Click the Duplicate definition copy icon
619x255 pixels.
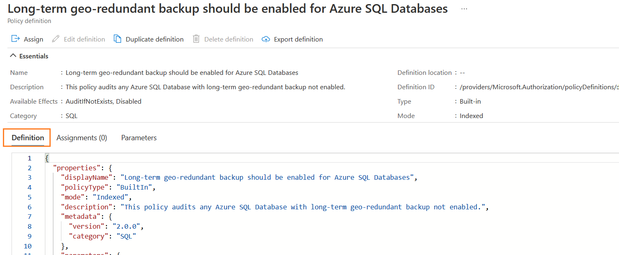[117, 39]
